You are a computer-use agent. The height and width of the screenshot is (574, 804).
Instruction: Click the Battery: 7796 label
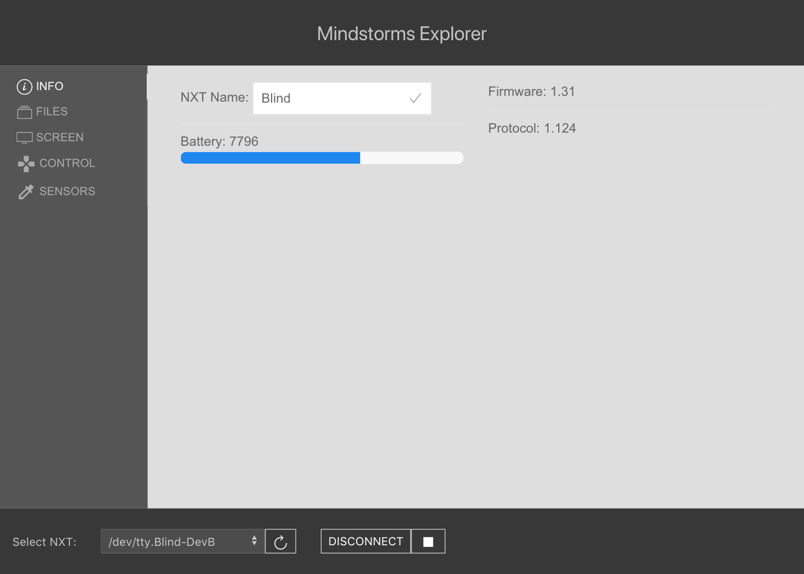[x=219, y=141]
